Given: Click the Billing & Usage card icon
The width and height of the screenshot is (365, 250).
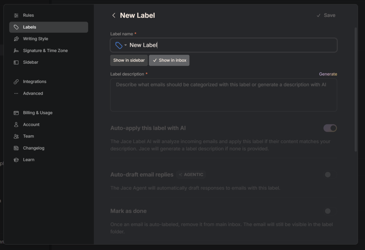Looking at the screenshot, I should [x=16, y=113].
